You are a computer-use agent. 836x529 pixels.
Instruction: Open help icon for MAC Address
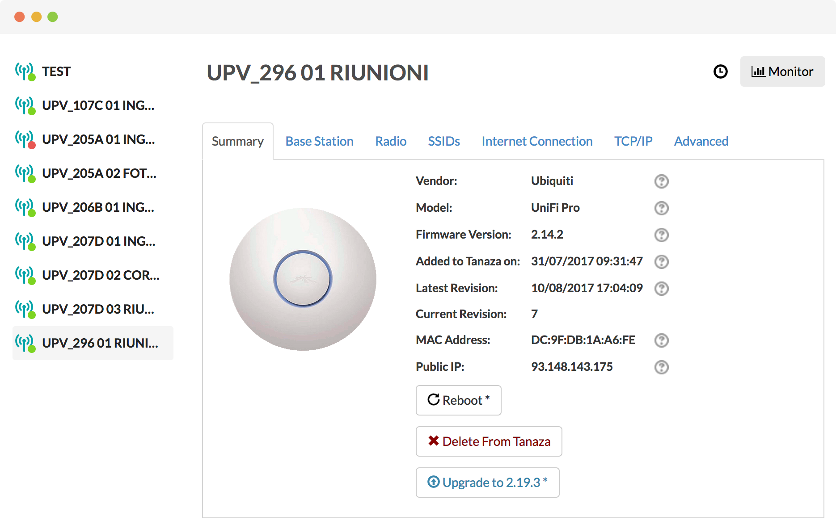click(x=661, y=340)
